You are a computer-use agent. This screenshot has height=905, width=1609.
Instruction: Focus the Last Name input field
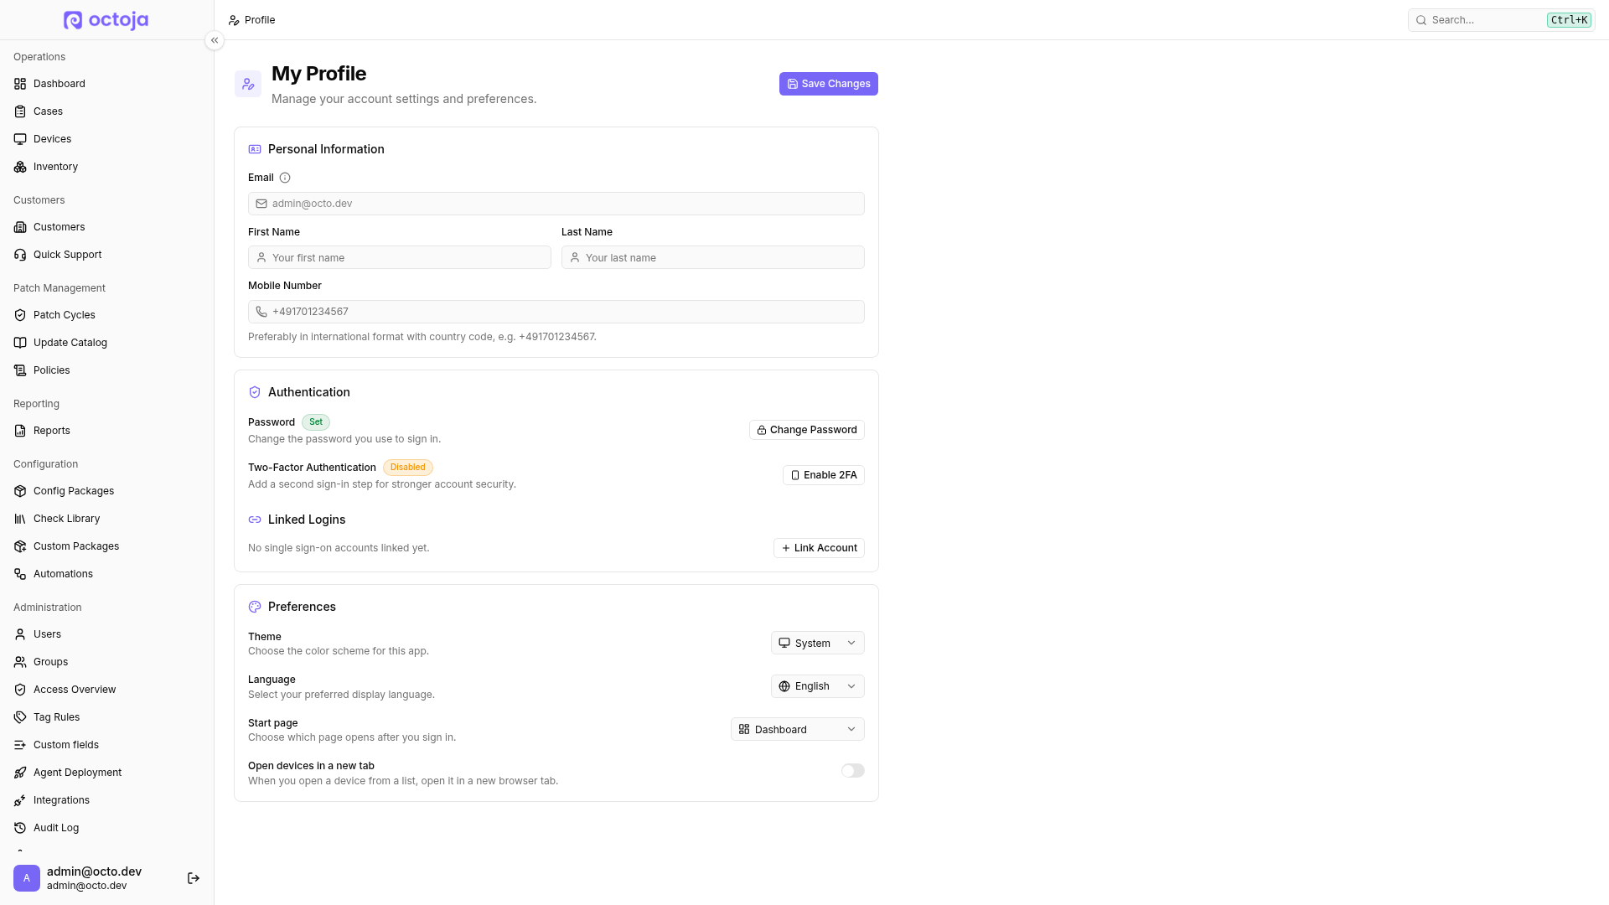coord(713,257)
